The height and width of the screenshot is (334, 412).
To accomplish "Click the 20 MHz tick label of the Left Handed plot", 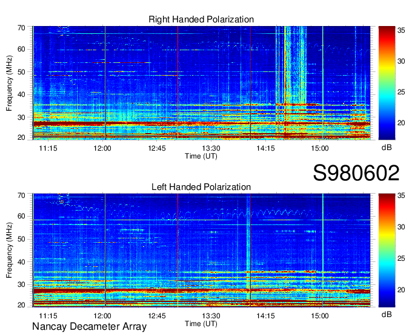I will [x=21, y=305].
